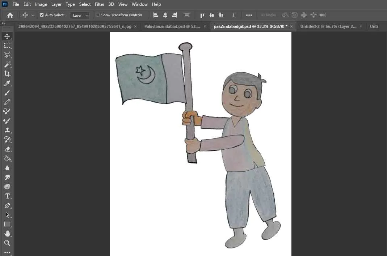Select the Horizontal Type tool

(x=7, y=196)
